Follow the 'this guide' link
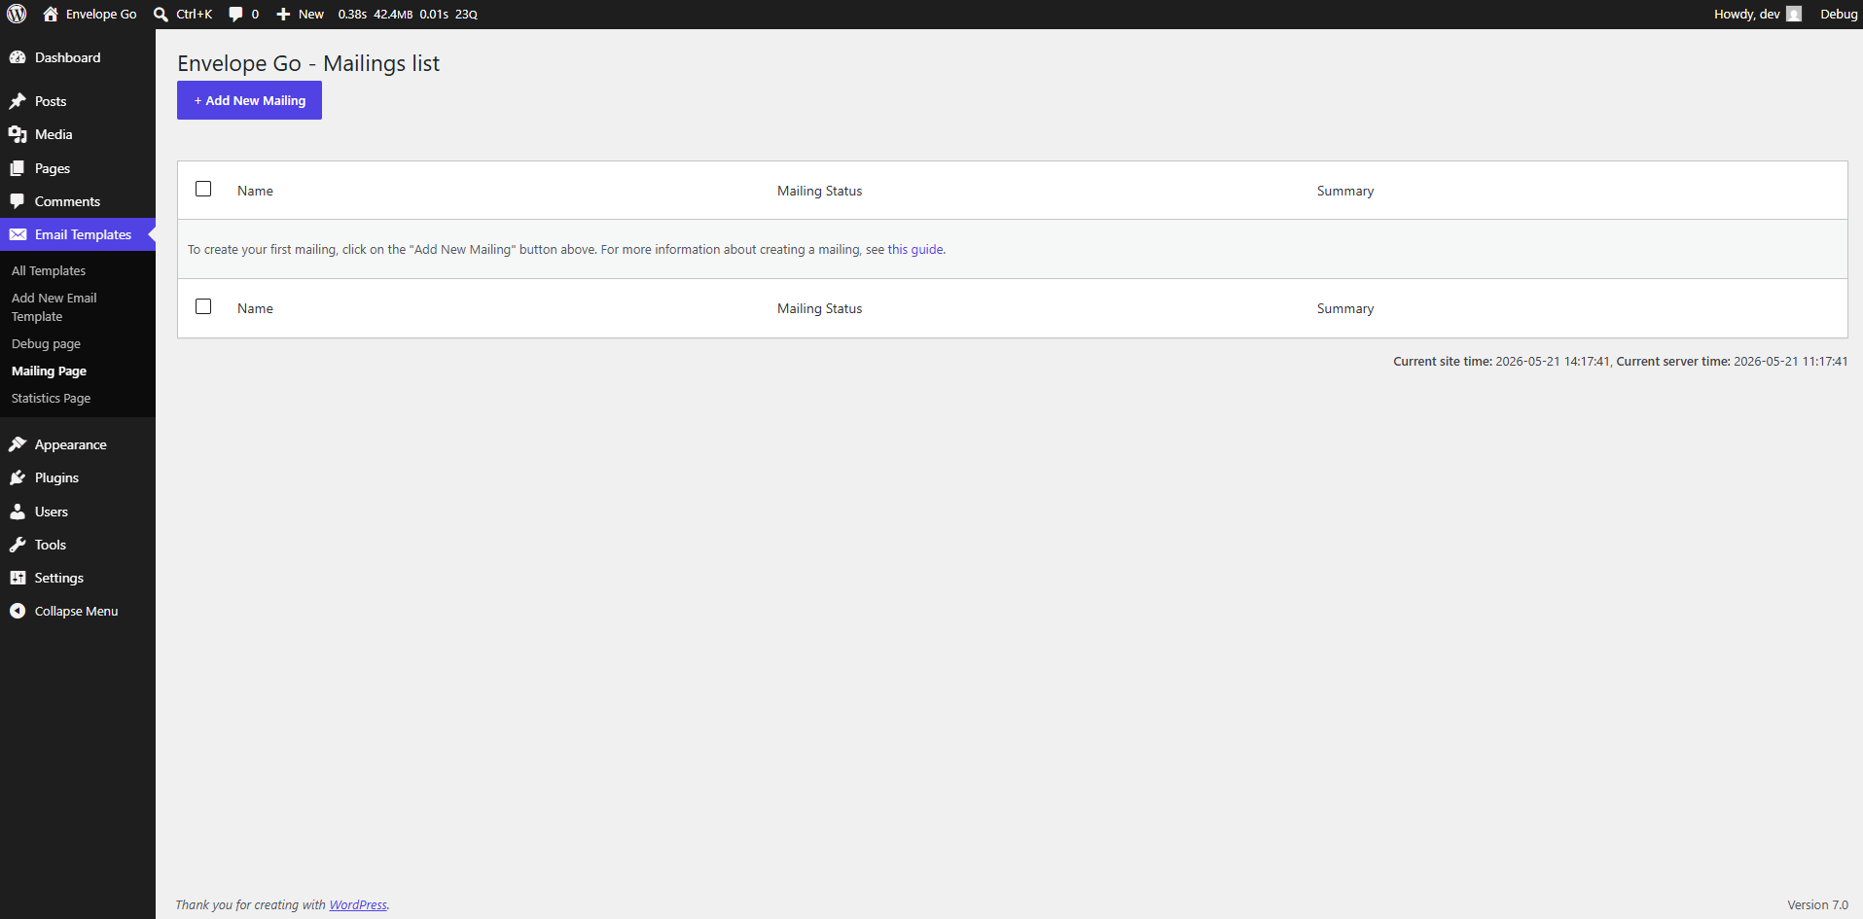 (x=915, y=249)
